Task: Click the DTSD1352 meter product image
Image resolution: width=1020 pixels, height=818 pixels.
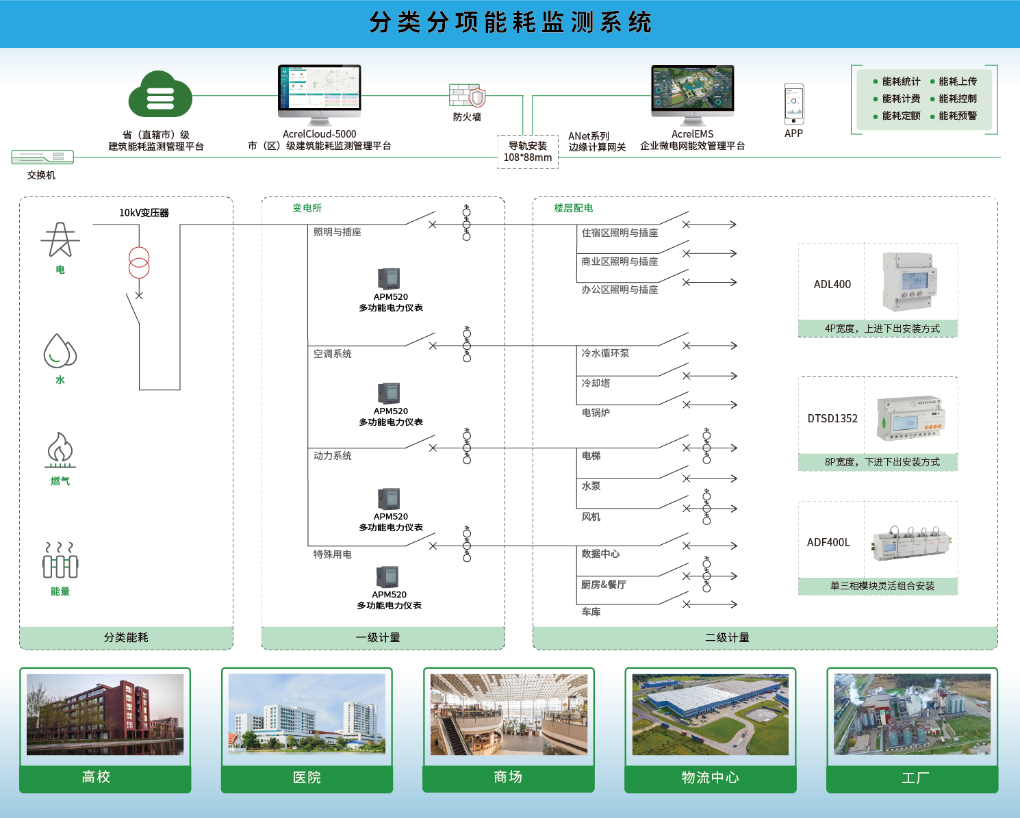Action: pos(912,418)
